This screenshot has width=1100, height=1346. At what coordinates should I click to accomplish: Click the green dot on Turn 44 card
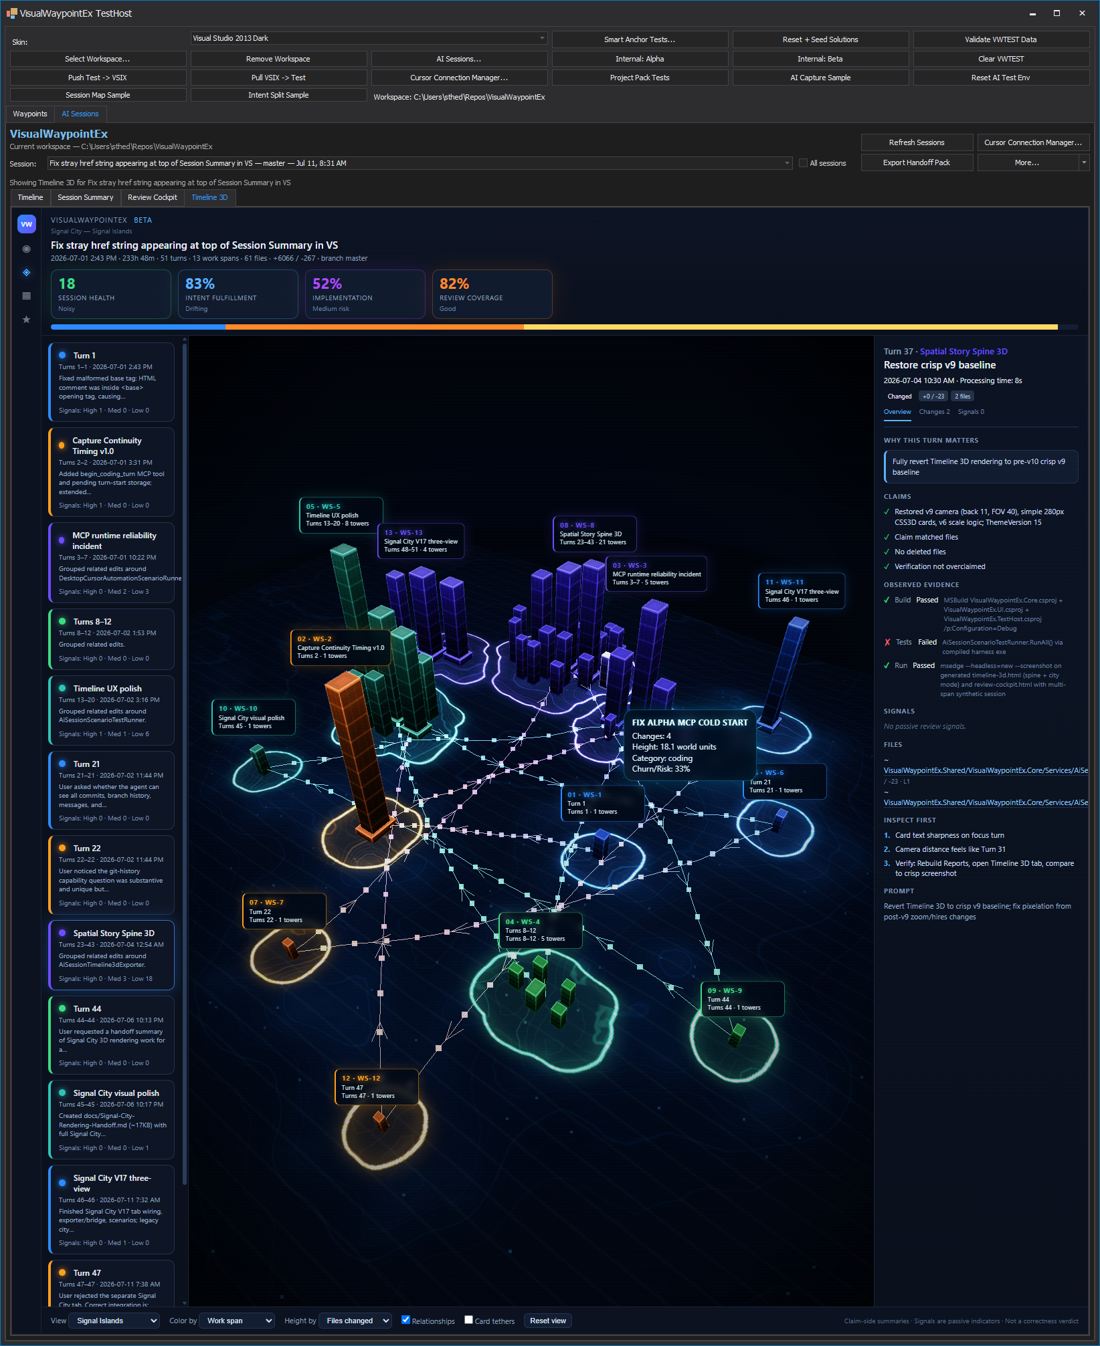(62, 1008)
